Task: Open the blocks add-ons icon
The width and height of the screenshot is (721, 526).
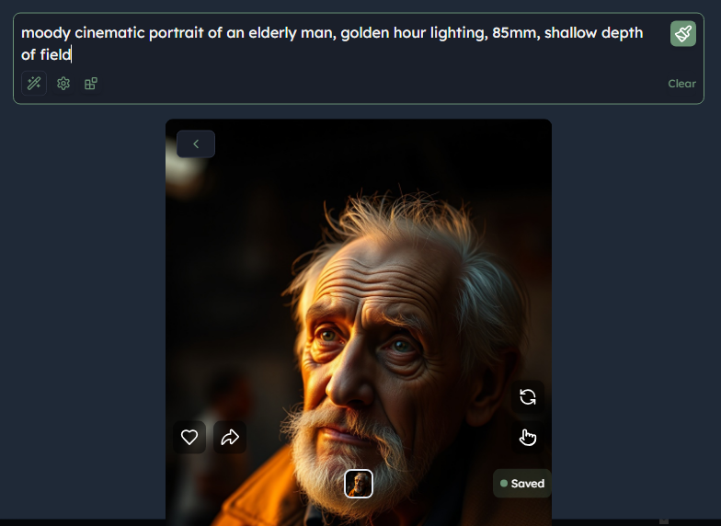Action: (91, 84)
